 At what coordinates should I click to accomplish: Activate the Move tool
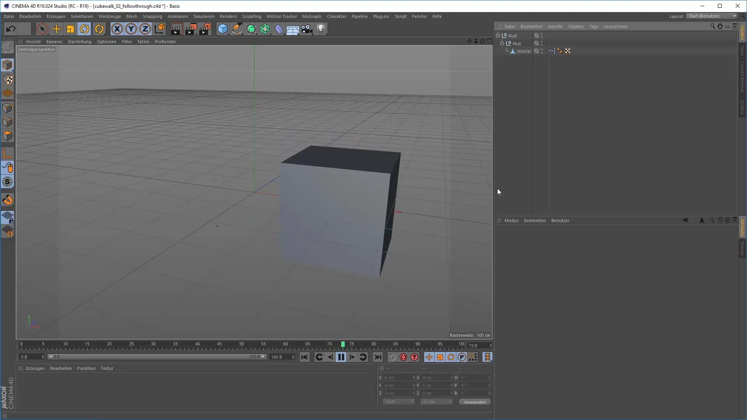pos(56,29)
